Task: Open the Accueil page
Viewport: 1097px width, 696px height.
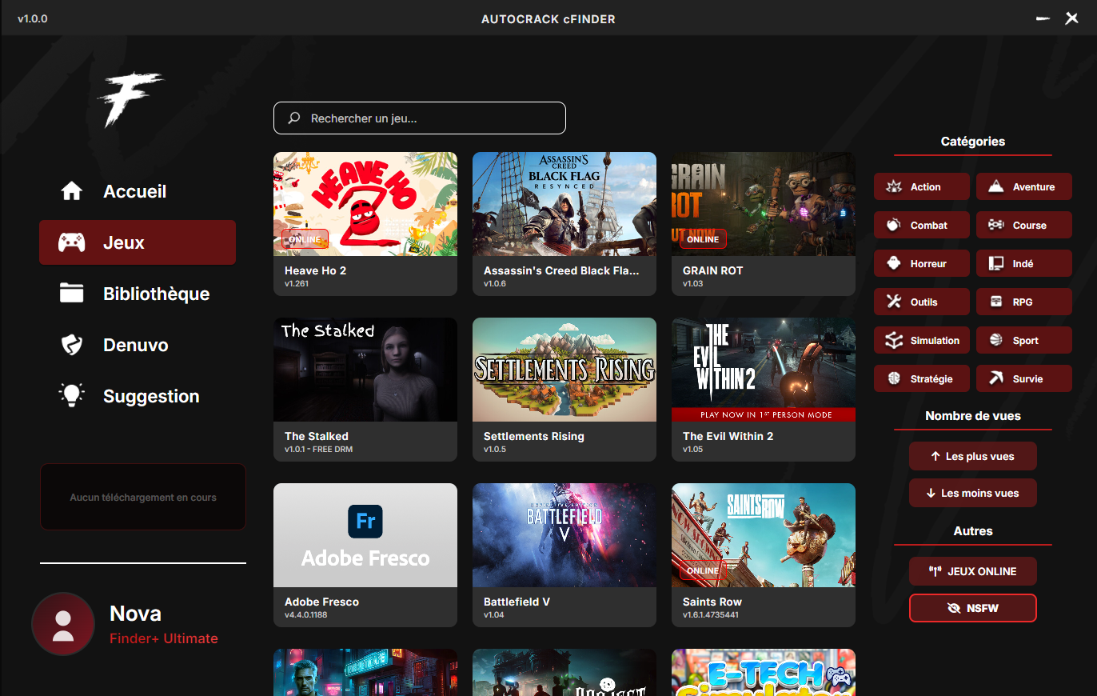Action: (138, 191)
